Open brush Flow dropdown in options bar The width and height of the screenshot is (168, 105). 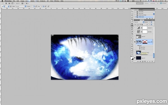click(43, 6)
